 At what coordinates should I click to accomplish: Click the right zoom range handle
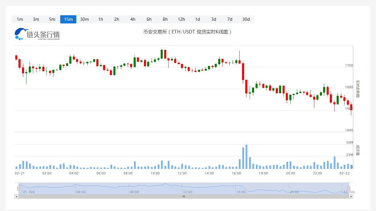point(349,188)
